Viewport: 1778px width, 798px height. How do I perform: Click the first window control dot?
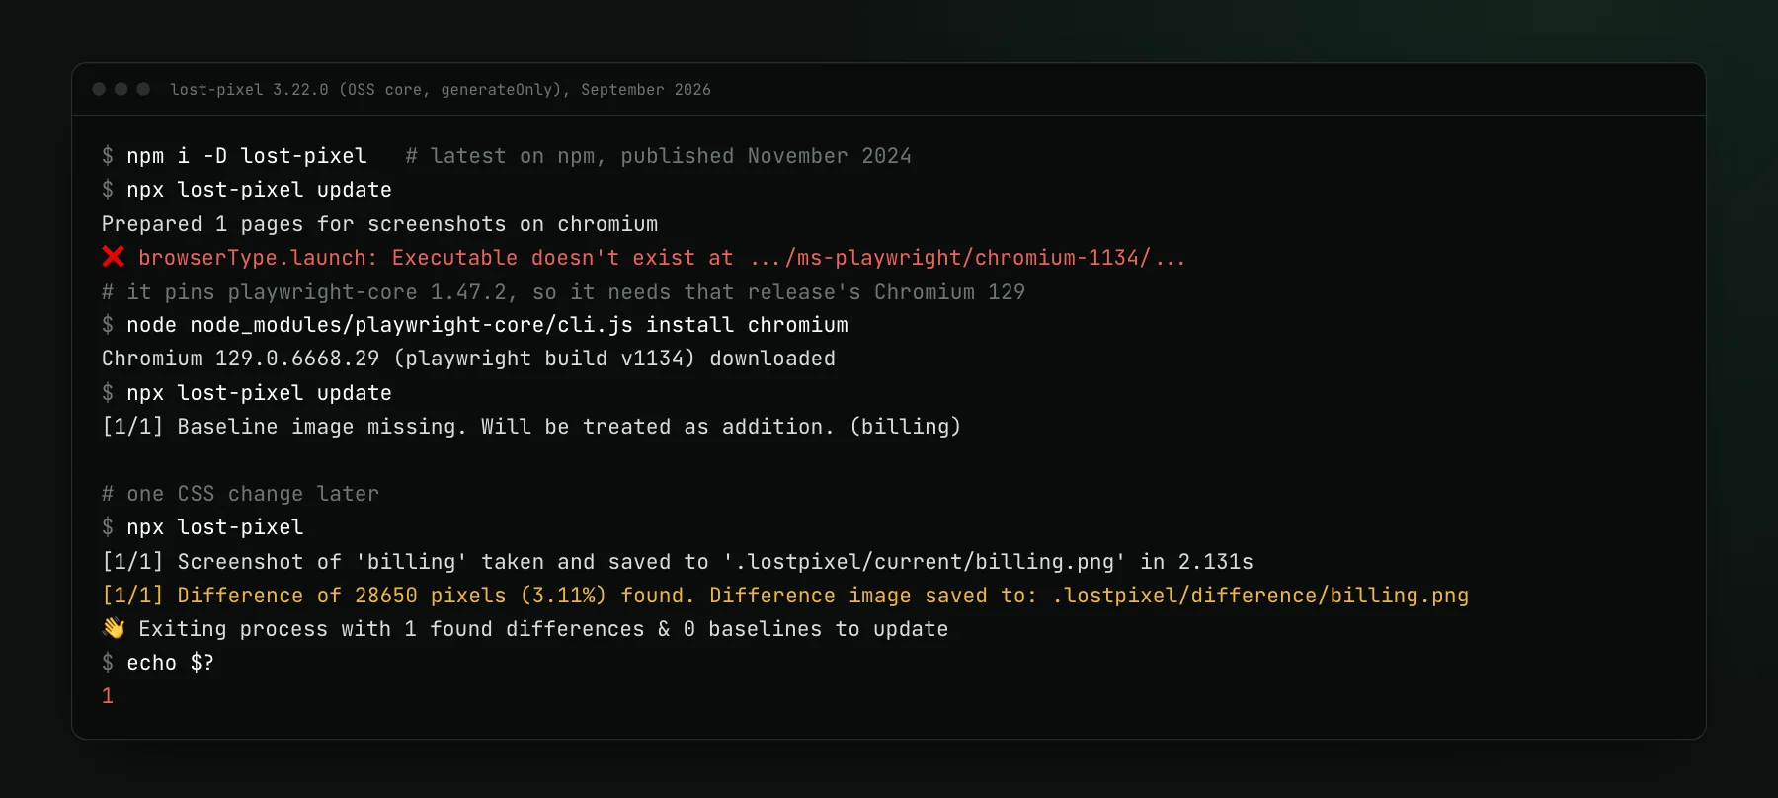[x=99, y=89]
